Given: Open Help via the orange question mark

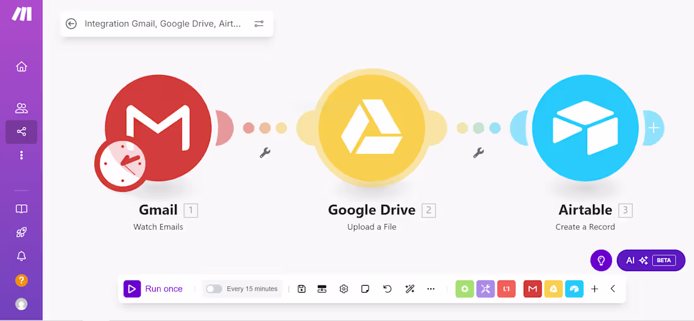Looking at the screenshot, I should coord(21,280).
